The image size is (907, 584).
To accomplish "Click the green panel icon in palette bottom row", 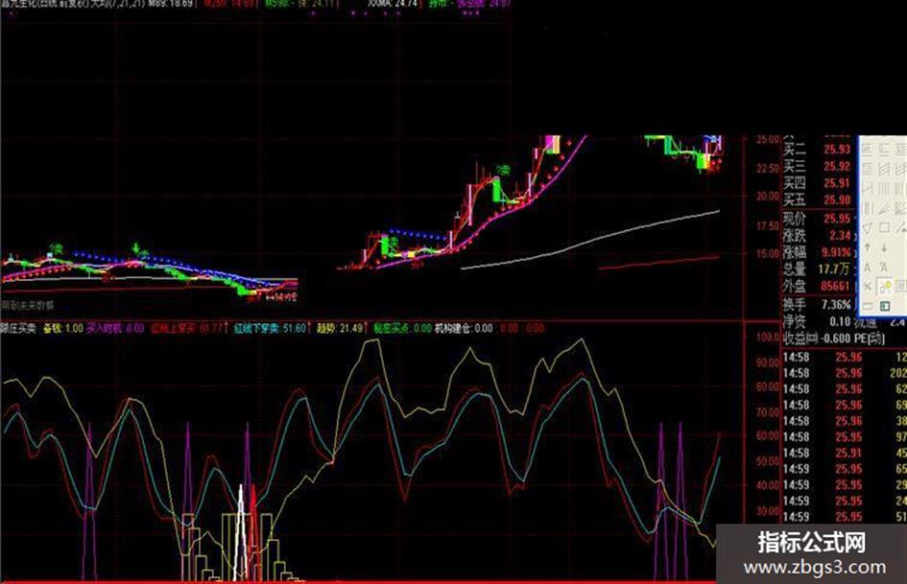I will click(x=884, y=306).
